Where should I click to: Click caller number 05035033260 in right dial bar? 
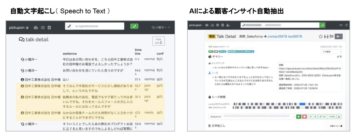pyautogui.click(x=251, y=25)
